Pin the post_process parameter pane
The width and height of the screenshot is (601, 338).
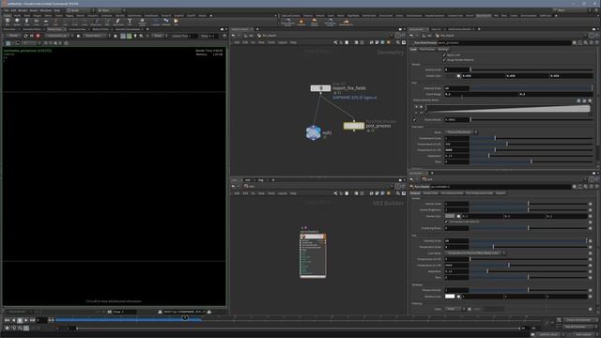pos(592,36)
